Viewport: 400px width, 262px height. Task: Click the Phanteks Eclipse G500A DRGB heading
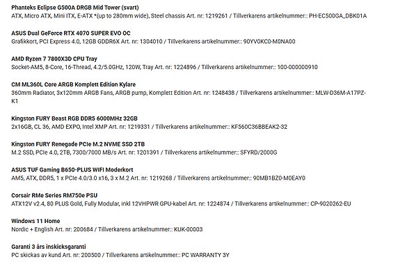(x=75, y=8)
